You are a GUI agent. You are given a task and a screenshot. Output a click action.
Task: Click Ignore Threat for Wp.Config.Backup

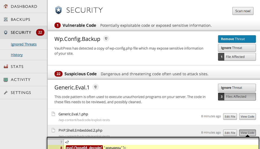tap(237, 48)
